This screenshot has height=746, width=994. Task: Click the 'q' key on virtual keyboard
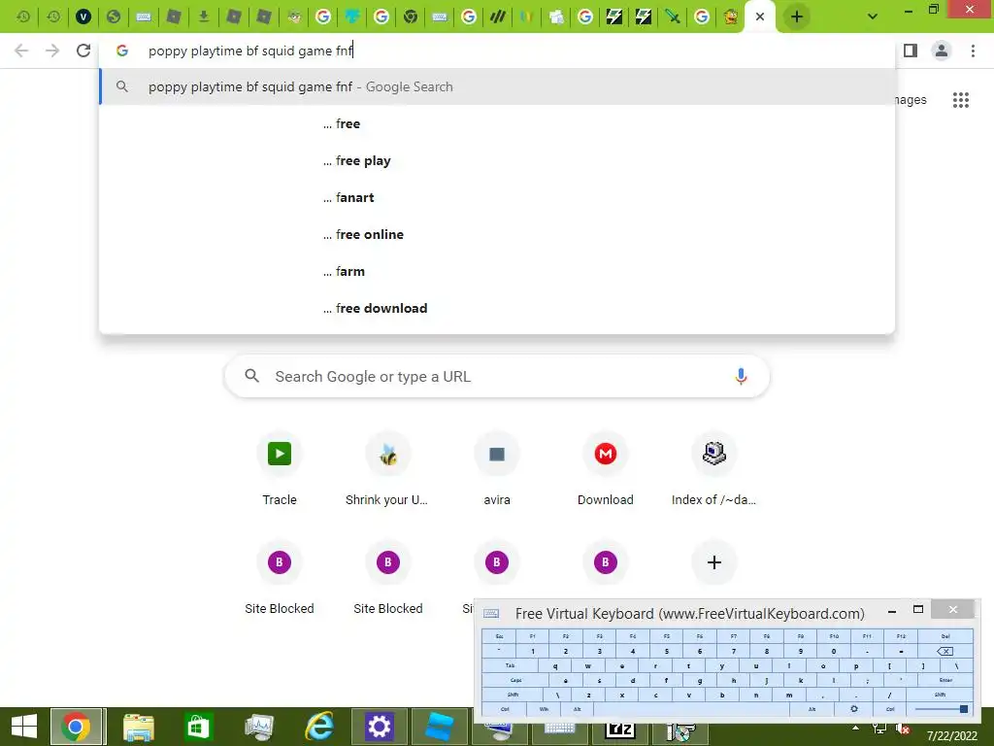555,665
